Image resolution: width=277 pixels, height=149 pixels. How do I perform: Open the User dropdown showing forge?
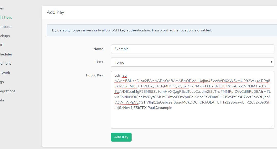[x=192, y=62]
